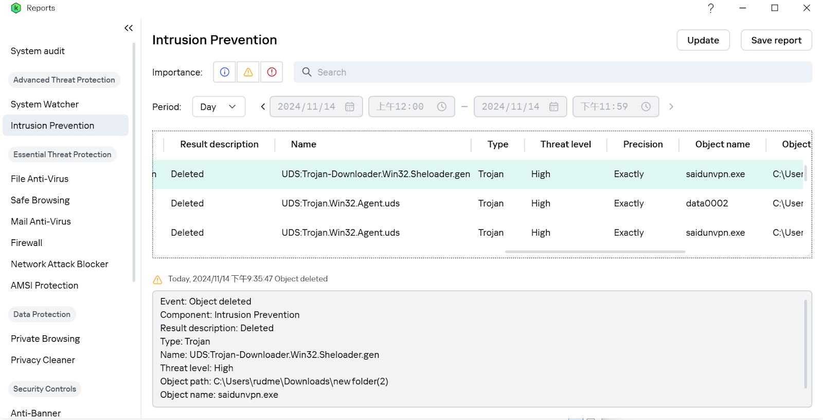Select Firewall in the sidebar
823x420 pixels.
27,243
